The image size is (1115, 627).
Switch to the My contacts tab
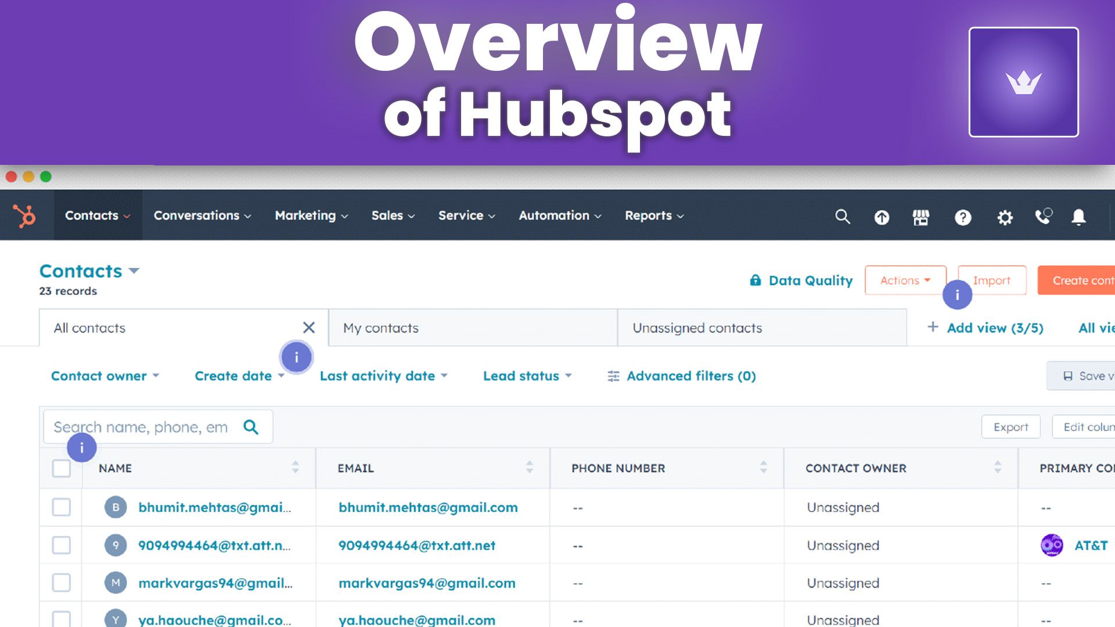coord(473,328)
